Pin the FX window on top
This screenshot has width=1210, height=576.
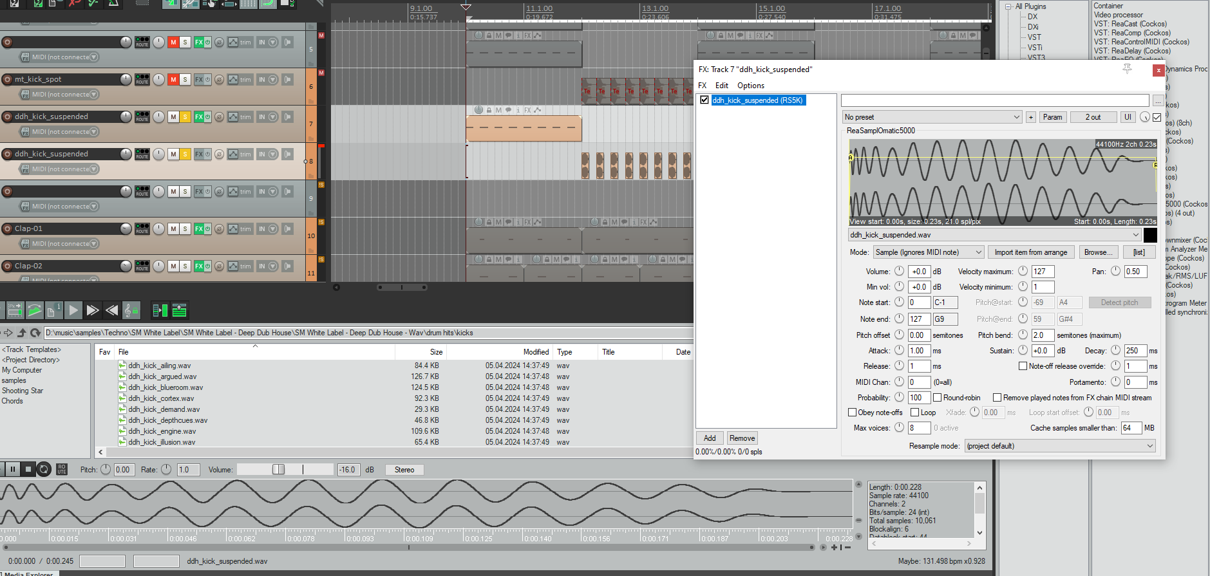(x=1127, y=69)
